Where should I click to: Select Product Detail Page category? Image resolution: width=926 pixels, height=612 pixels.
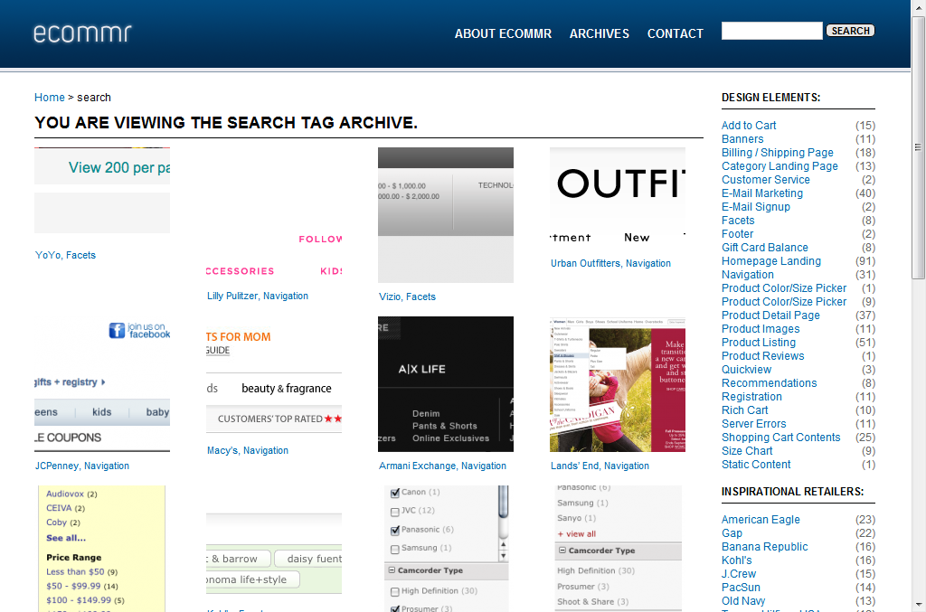tap(770, 315)
